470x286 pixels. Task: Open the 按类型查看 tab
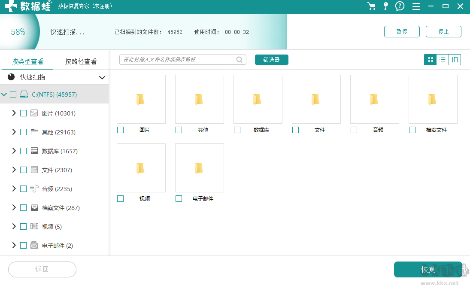click(x=27, y=61)
